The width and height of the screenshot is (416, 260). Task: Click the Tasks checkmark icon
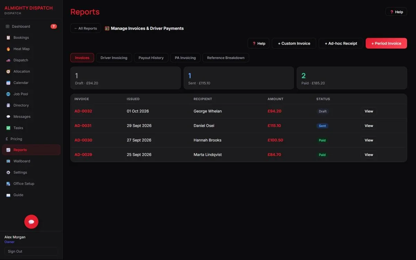pos(8,128)
